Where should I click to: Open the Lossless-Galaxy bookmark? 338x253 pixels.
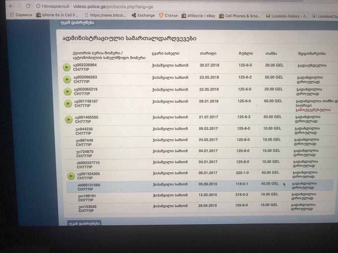pos(287,16)
